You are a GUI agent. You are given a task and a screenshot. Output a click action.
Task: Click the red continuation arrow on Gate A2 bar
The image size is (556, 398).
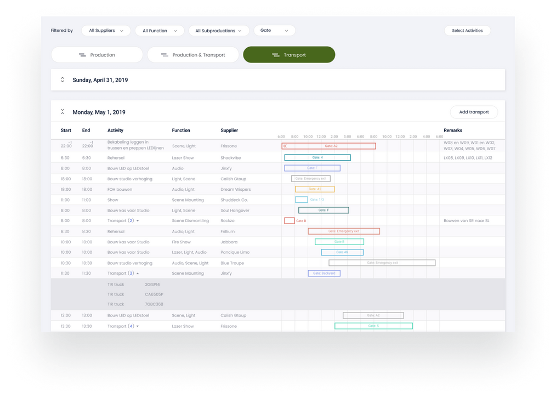284,146
